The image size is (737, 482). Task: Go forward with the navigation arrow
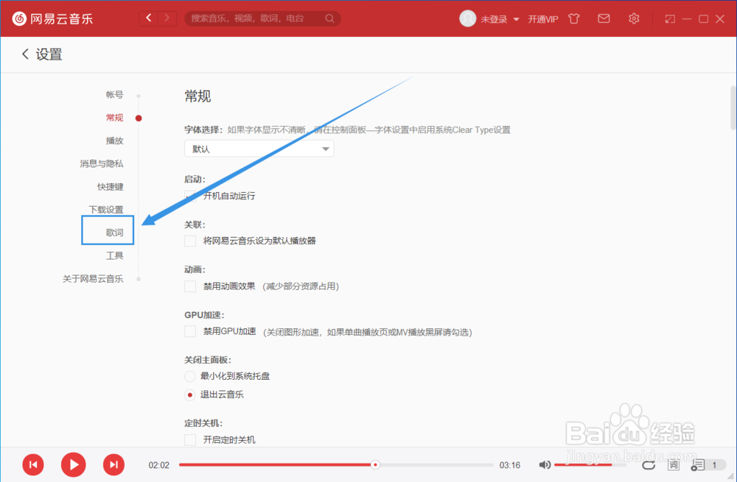[167, 18]
